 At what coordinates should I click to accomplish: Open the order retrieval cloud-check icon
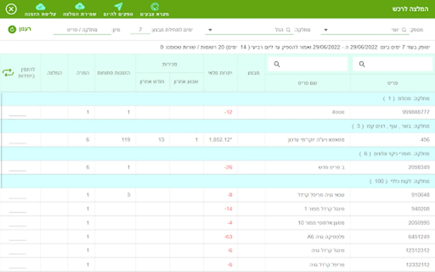click(x=40, y=7)
